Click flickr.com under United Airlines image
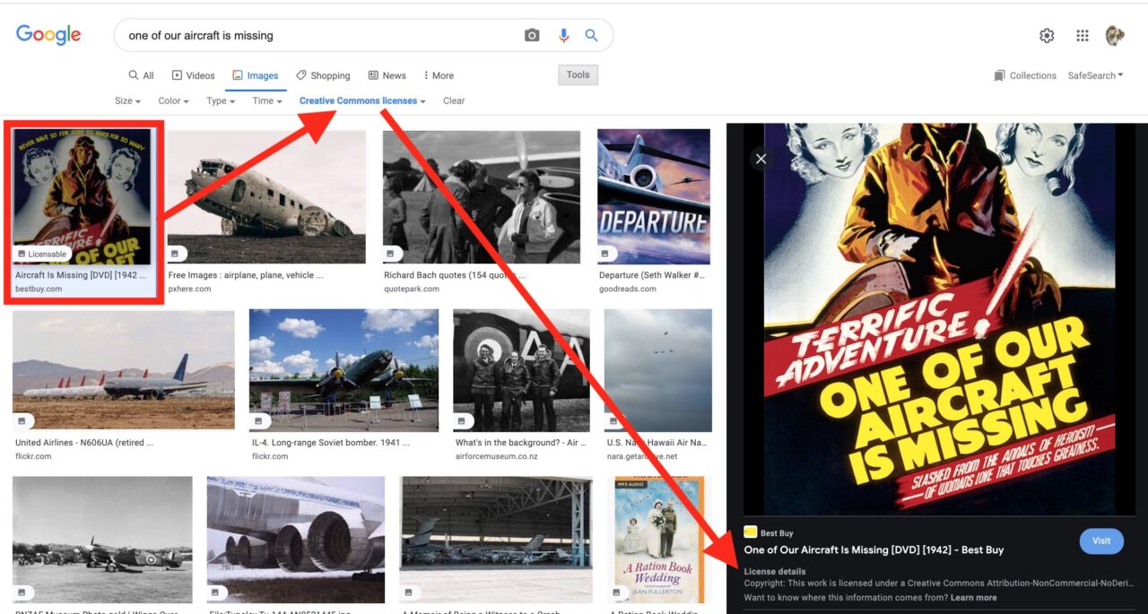 33,456
